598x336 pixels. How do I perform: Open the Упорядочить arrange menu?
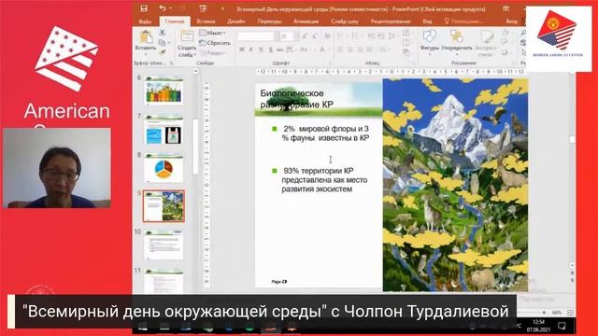[x=457, y=41]
